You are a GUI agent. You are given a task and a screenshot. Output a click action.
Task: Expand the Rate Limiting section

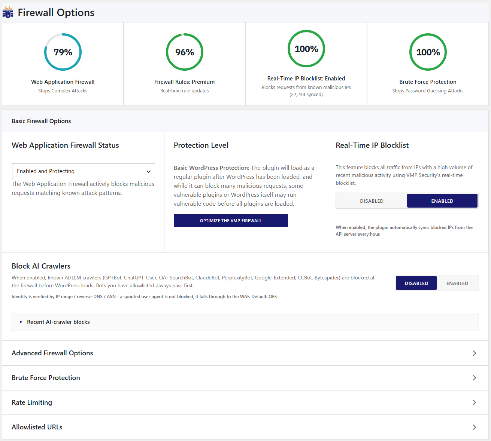[245, 402]
